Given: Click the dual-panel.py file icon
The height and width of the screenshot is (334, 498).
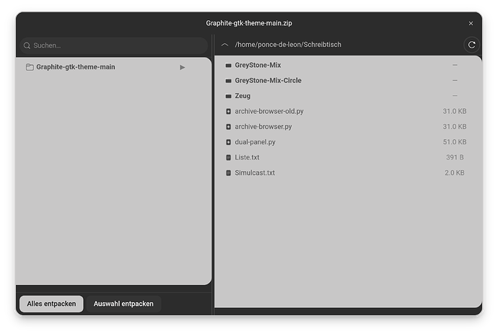Looking at the screenshot, I should coord(228,142).
